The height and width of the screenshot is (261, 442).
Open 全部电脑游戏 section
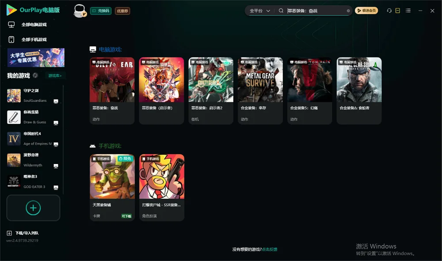pos(27,25)
